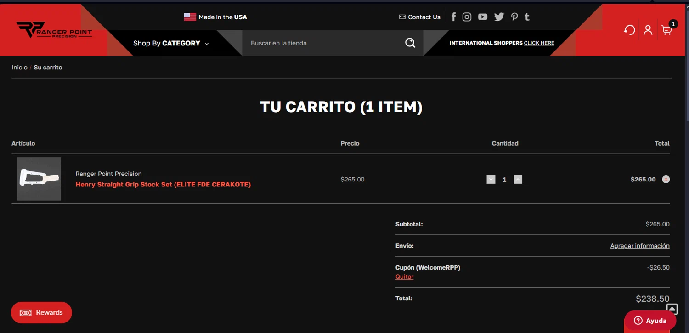Screen dimensions: 689x333
Task: Remove the WelcomeRPP coupon via Quitar
Action: pos(405,277)
